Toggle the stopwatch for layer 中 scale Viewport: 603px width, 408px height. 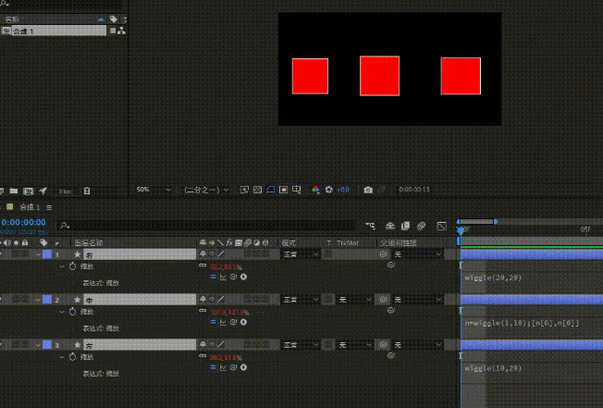pos(72,312)
